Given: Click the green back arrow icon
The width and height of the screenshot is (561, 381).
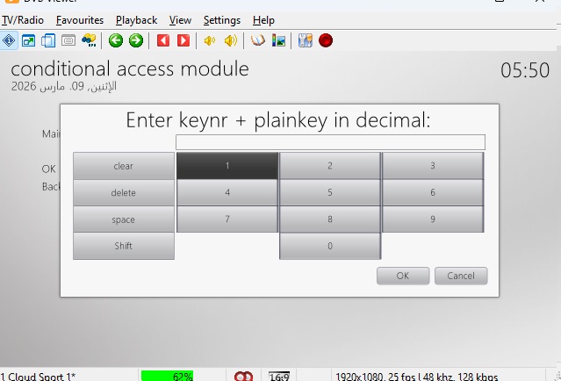Looking at the screenshot, I should click(116, 40).
